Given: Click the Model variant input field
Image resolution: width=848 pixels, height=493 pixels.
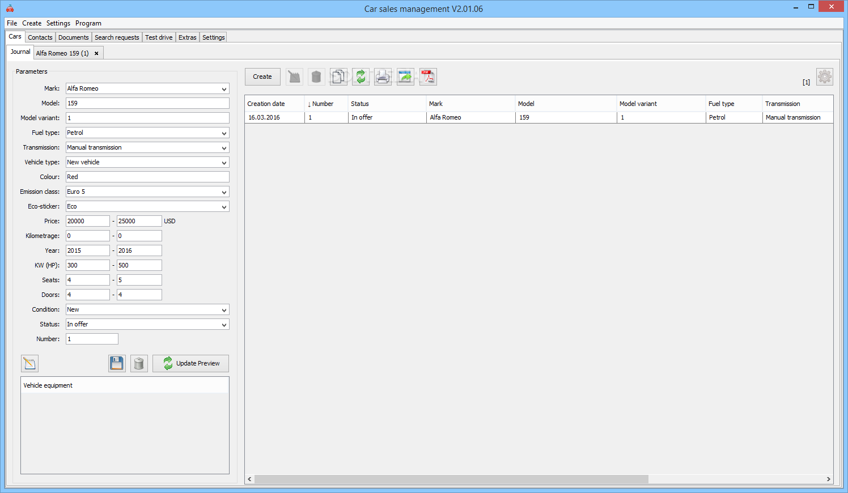Looking at the screenshot, I should 147,118.
